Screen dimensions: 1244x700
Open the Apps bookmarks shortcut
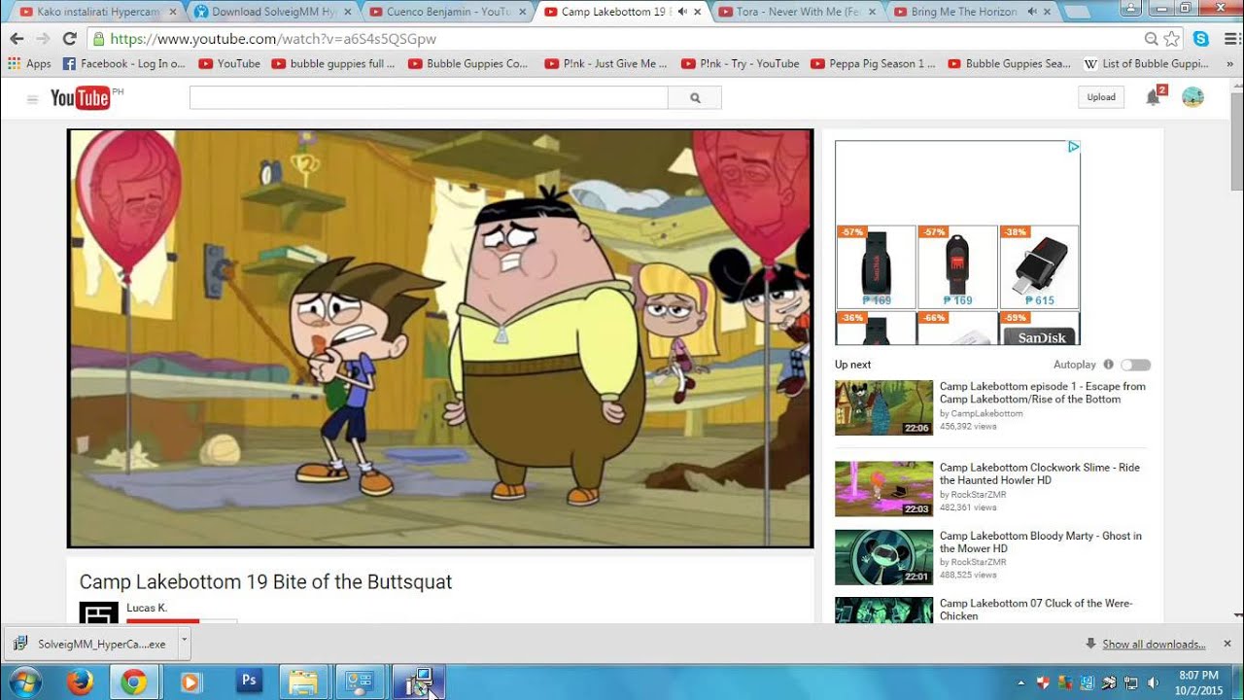[29, 63]
